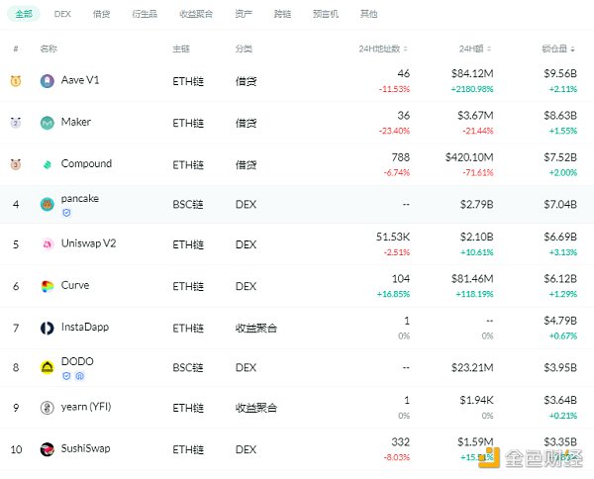Click the silver rank 2 medal icon
The height and width of the screenshot is (479, 594).
tap(16, 123)
